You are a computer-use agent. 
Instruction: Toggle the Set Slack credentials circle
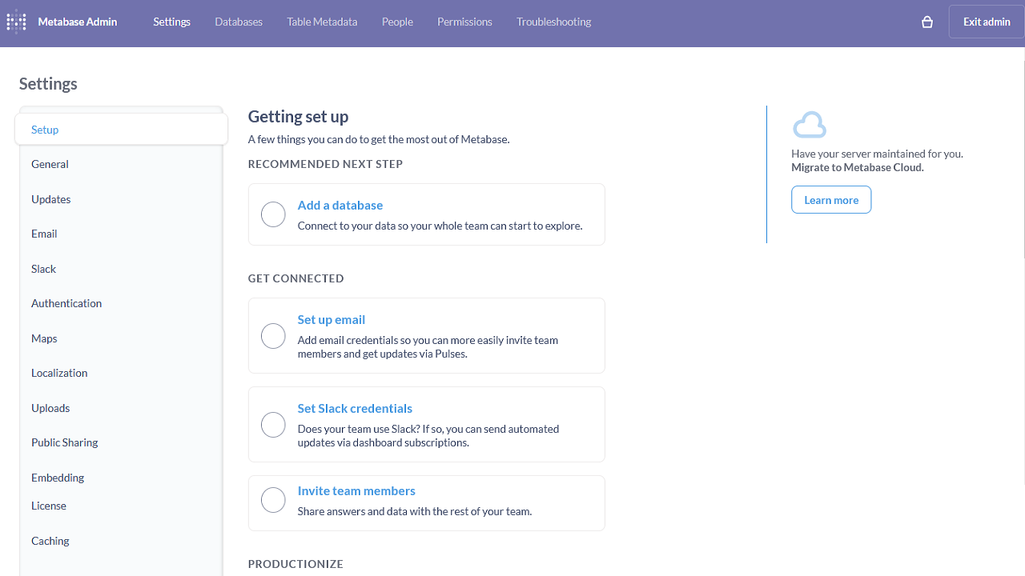tap(273, 425)
